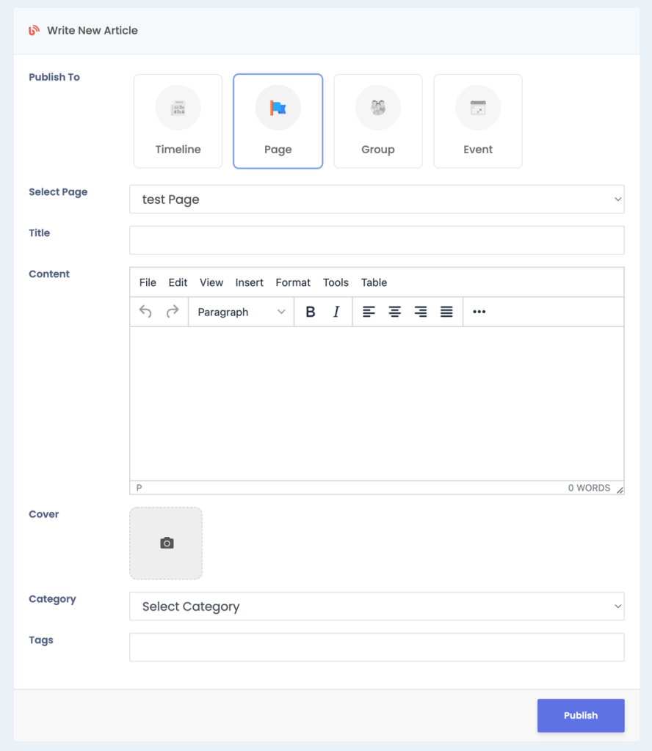Viewport: 652px width, 751px height.
Task: Open the Tools menu in editor
Action: tap(336, 282)
